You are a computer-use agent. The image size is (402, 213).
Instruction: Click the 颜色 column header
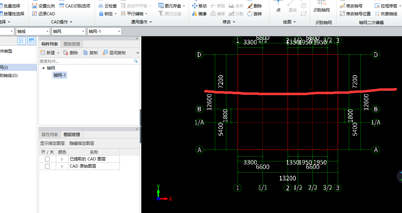[x=62, y=152]
